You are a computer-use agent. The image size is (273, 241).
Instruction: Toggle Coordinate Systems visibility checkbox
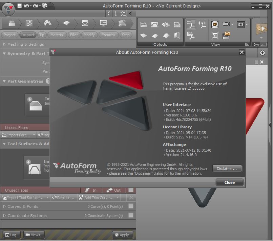pyautogui.click(x=131, y=215)
